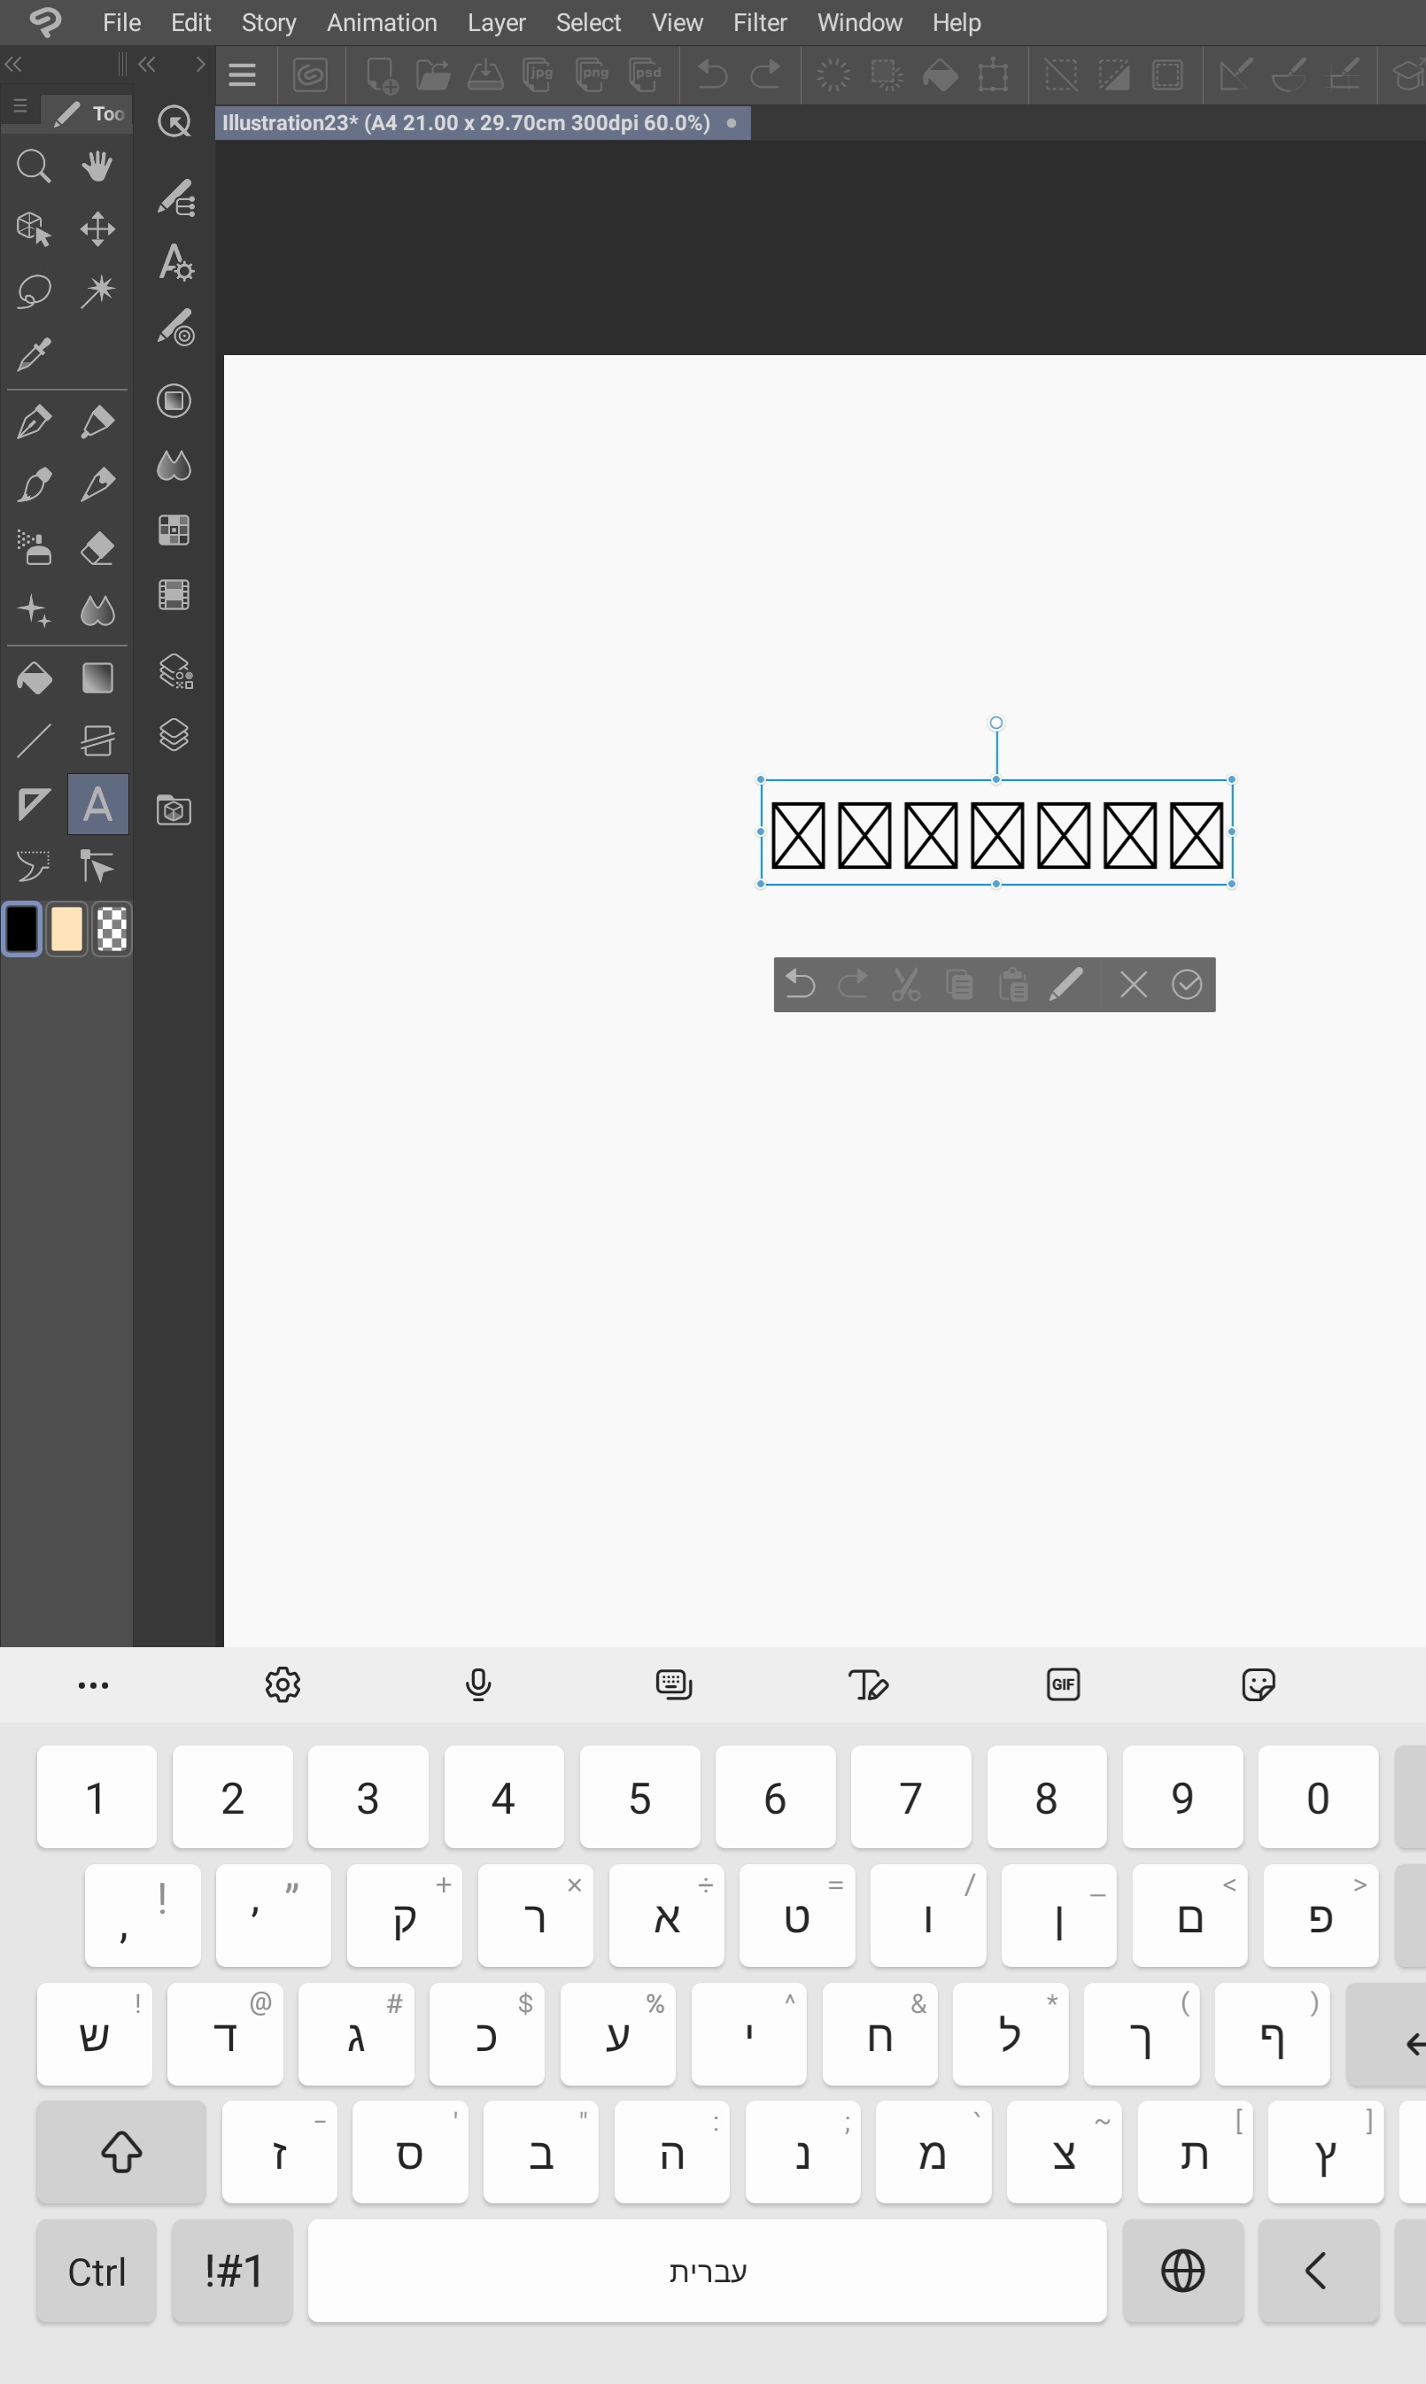Tap the Hebrew spacebar labeled עברית
Image resolution: width=1426 pixels, height=2384 pixels.
click(707, 2271)
